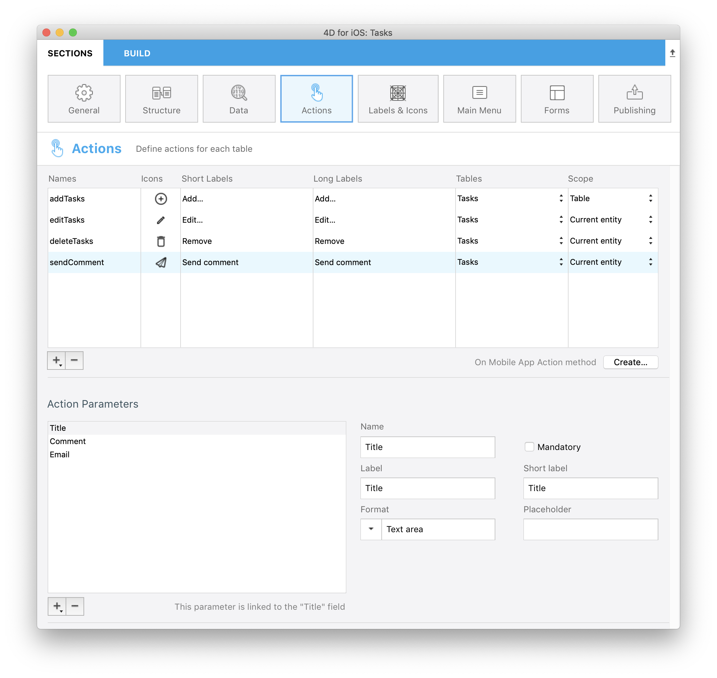
Task: Remove selected action parameter with minus
Action: (x=75, y=606)
